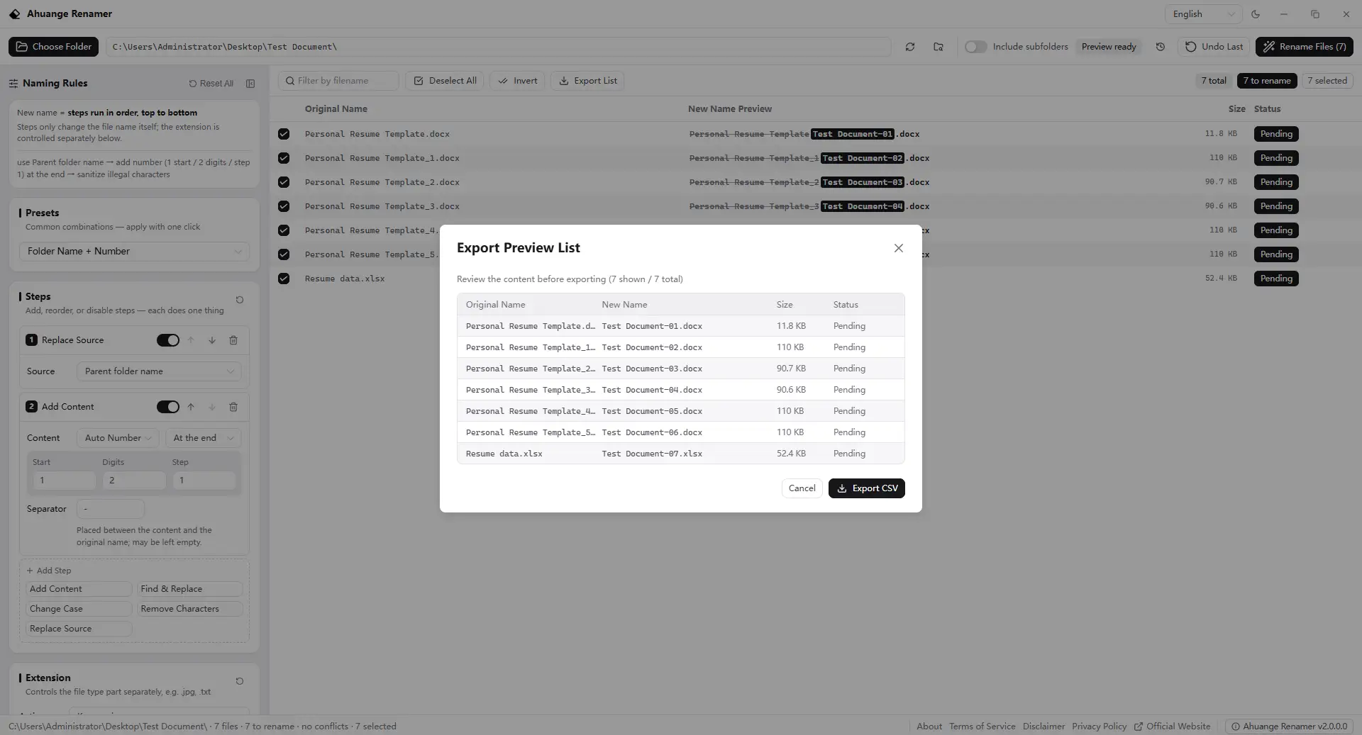Click the Filter by filename field

click(338, 81)
